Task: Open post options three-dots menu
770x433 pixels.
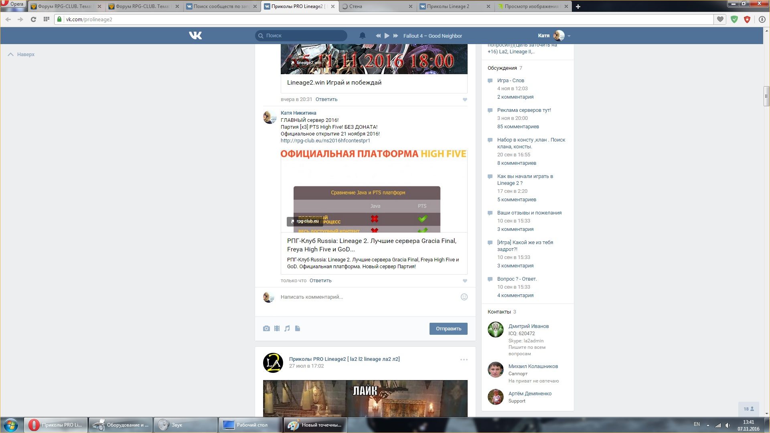Action: tap(464, 360)
